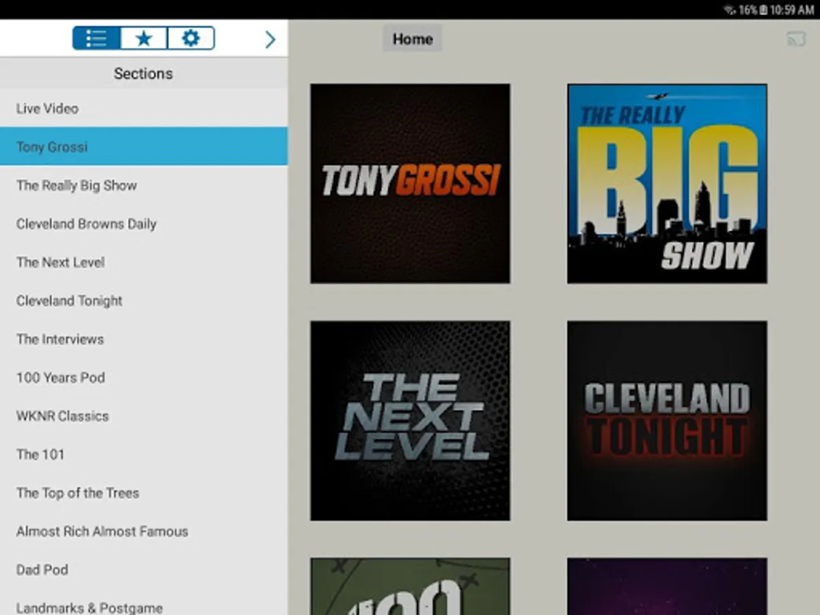Open the green 100 Years Pod tile
This screenshot has width=820, height=615.
pyautogui.click(x=410, y=586)
